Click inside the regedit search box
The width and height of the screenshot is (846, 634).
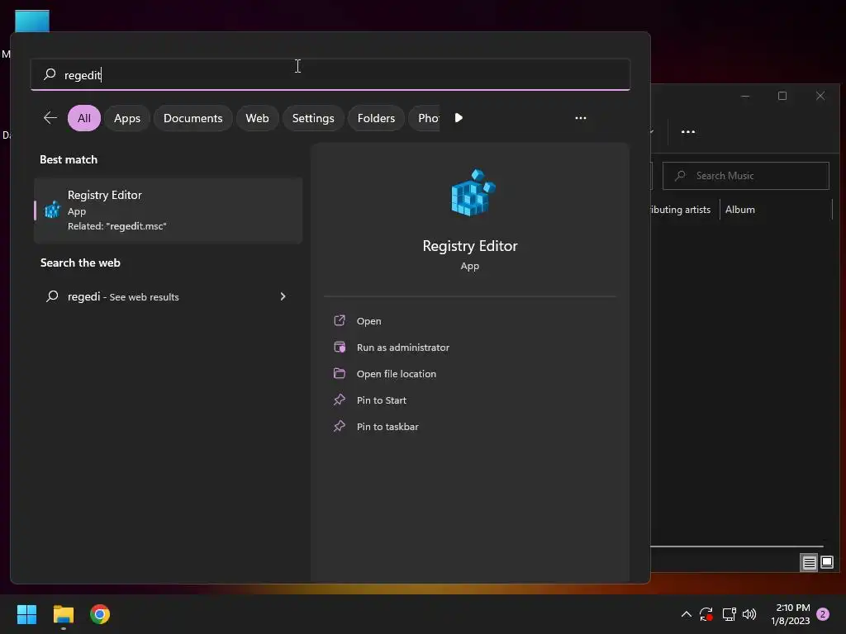330,74
